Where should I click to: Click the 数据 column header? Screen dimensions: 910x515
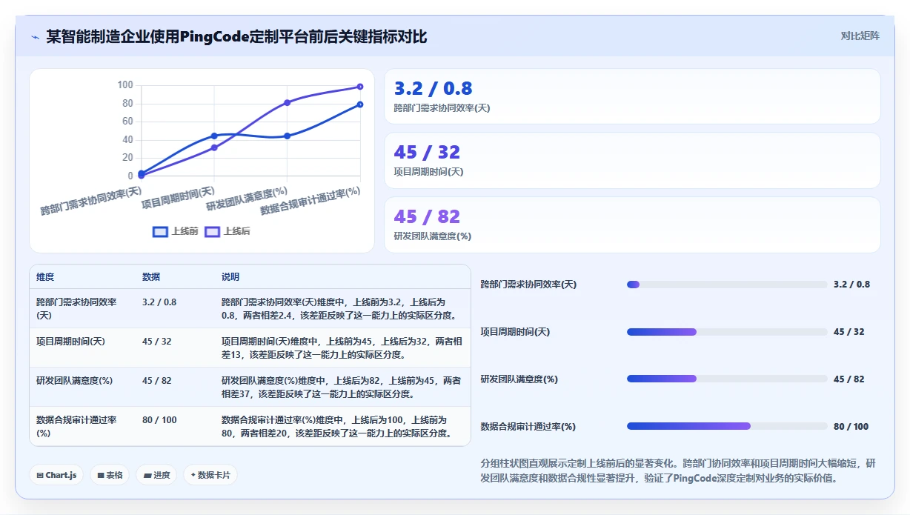151,277
